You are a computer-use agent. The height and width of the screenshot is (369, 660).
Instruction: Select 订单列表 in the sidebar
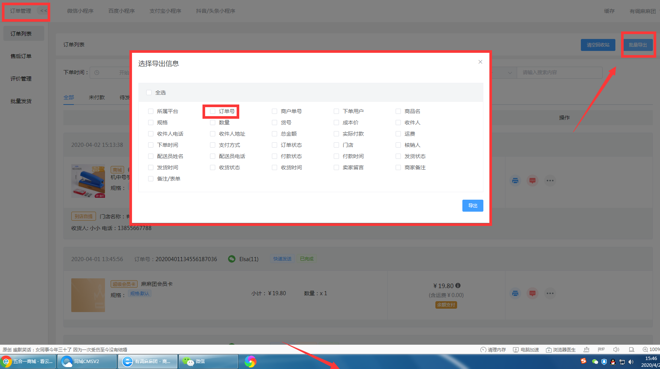pyautogui.click(x=24, y=34)
